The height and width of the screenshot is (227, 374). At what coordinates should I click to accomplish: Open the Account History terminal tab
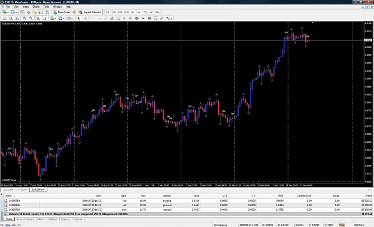coord(25,219)
